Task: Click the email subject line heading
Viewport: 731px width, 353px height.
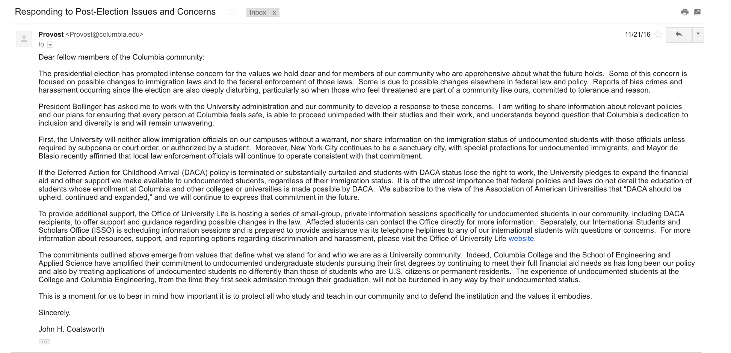Action: pyautogui.click(x=115, y=12)
